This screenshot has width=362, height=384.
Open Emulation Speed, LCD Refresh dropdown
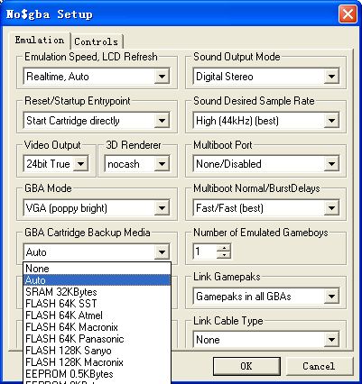[x=162, y=77]
